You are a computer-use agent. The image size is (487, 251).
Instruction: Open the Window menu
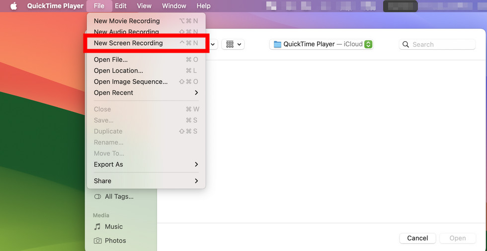pyautogui.click(x=174, y=6)
